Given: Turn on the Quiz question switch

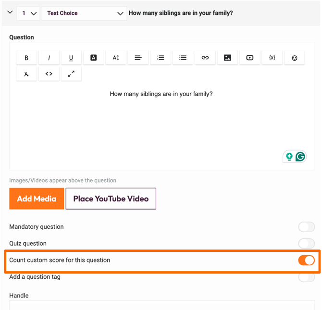Looking at the screenshot, I should pyautogui.click(x=307, y=244).
